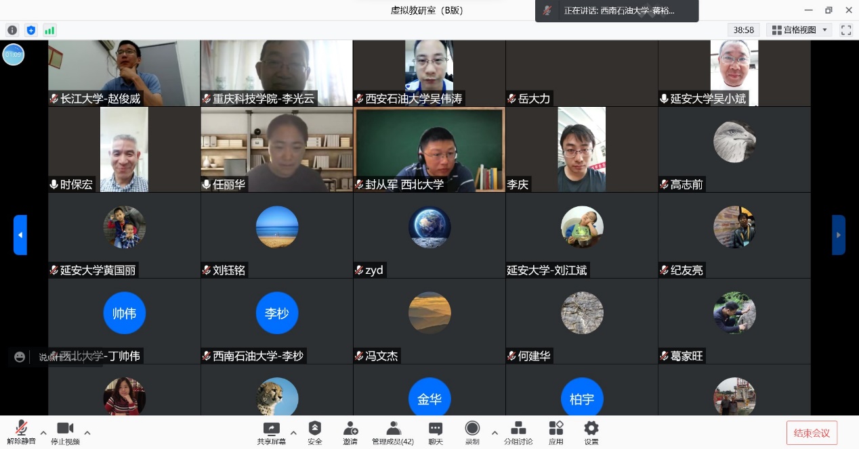Go to next page of participants
Viewport: 859px width, 449px height.
tap(839, 235)
